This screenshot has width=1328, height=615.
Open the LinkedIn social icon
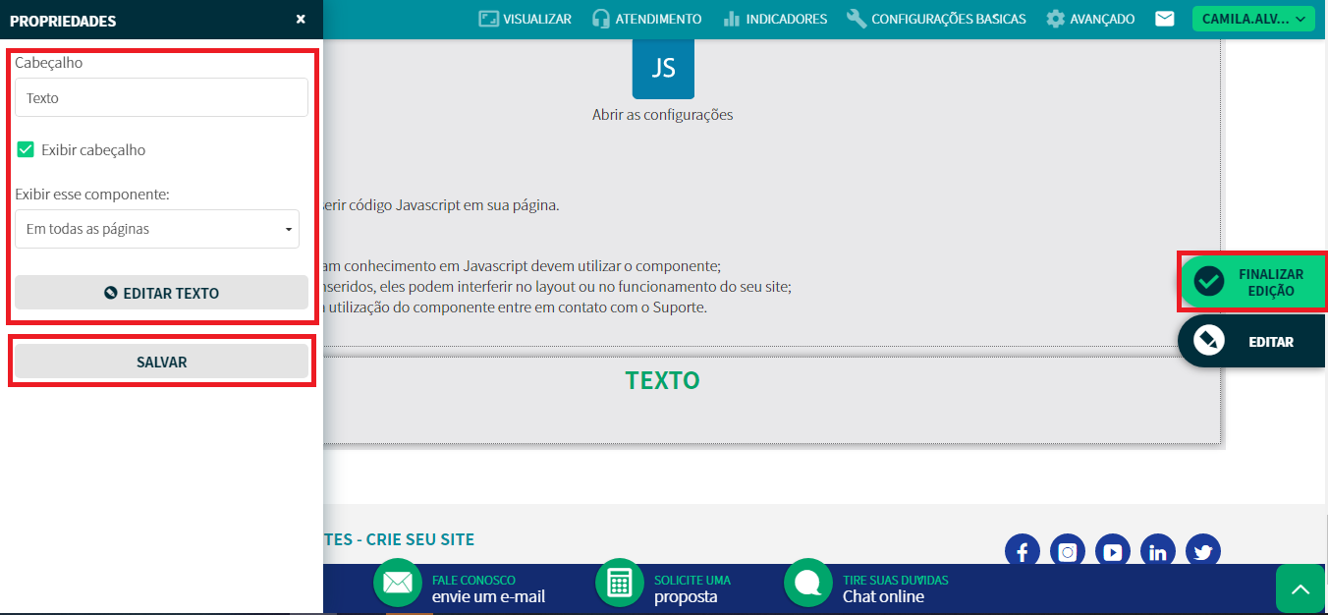[x=1157, y=551]
